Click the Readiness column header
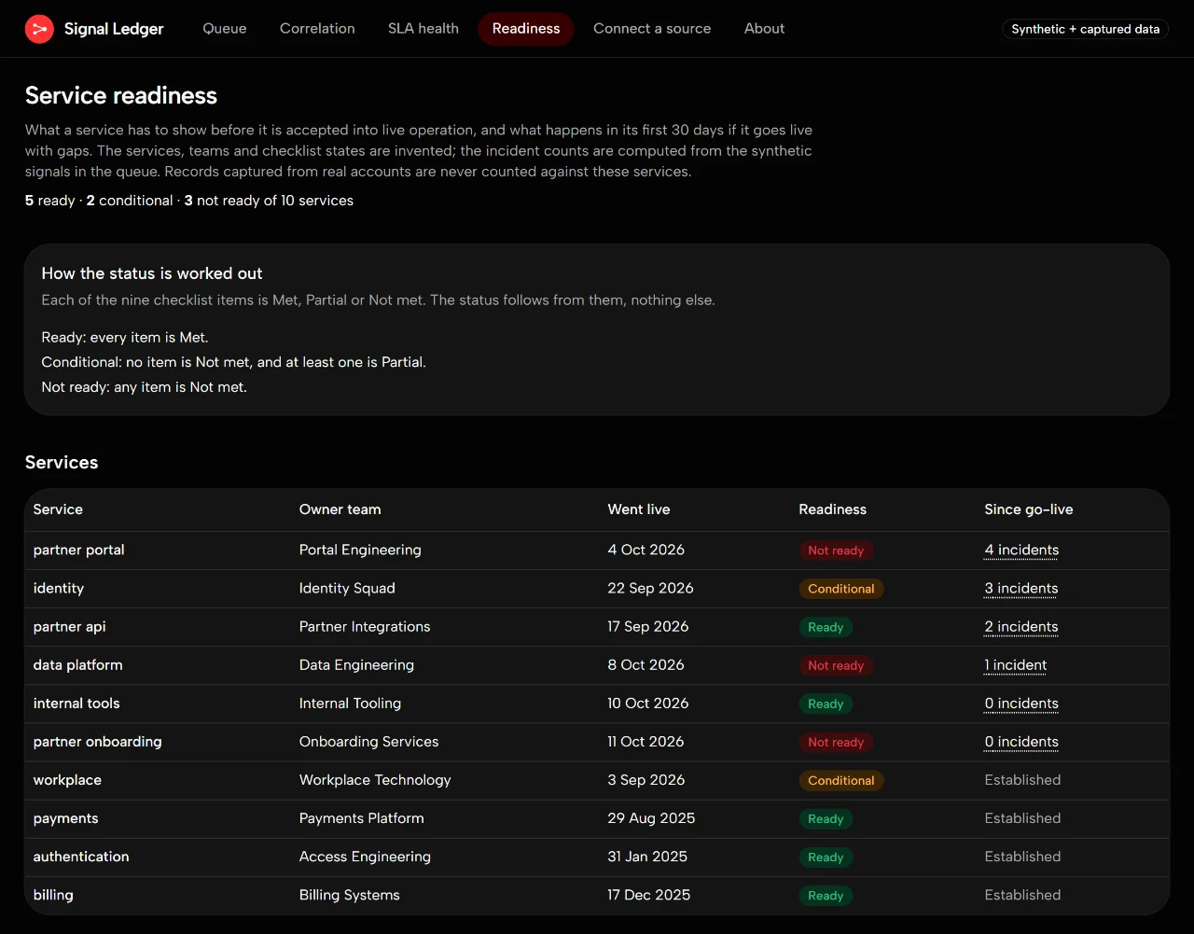 point(832,509)
